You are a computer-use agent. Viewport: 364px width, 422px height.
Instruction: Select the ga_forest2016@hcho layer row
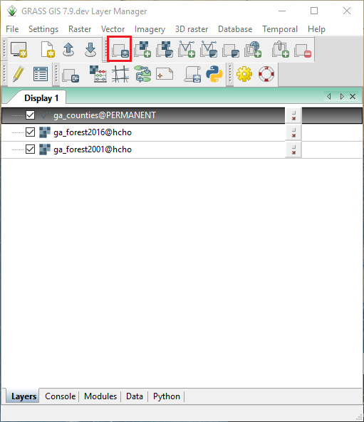tap(182, 132)
